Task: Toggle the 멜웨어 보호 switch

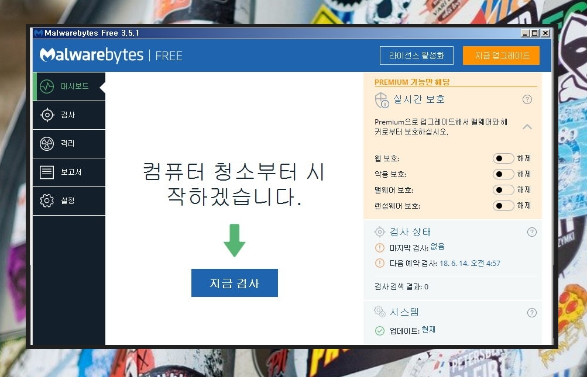Action: pos(503,189)
